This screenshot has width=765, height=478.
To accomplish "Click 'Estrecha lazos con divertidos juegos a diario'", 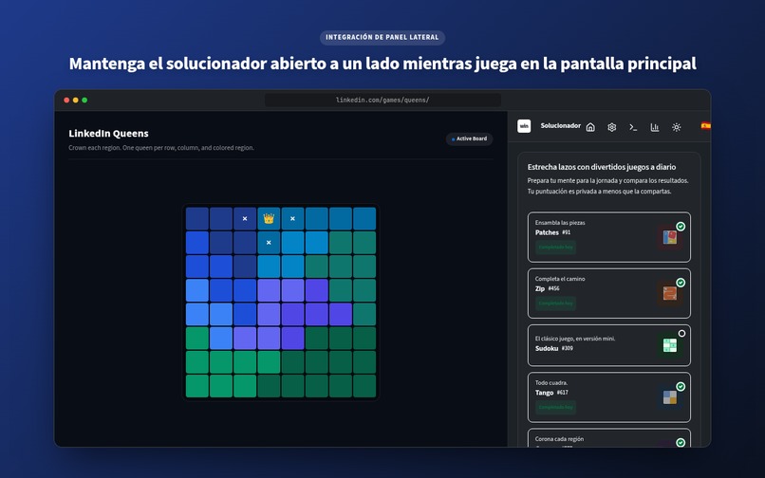I will tap(602, 167).
